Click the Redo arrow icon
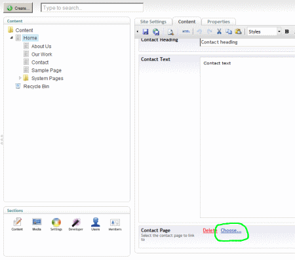The width and height of the screenshot is (295, 260). coord(209,32)
